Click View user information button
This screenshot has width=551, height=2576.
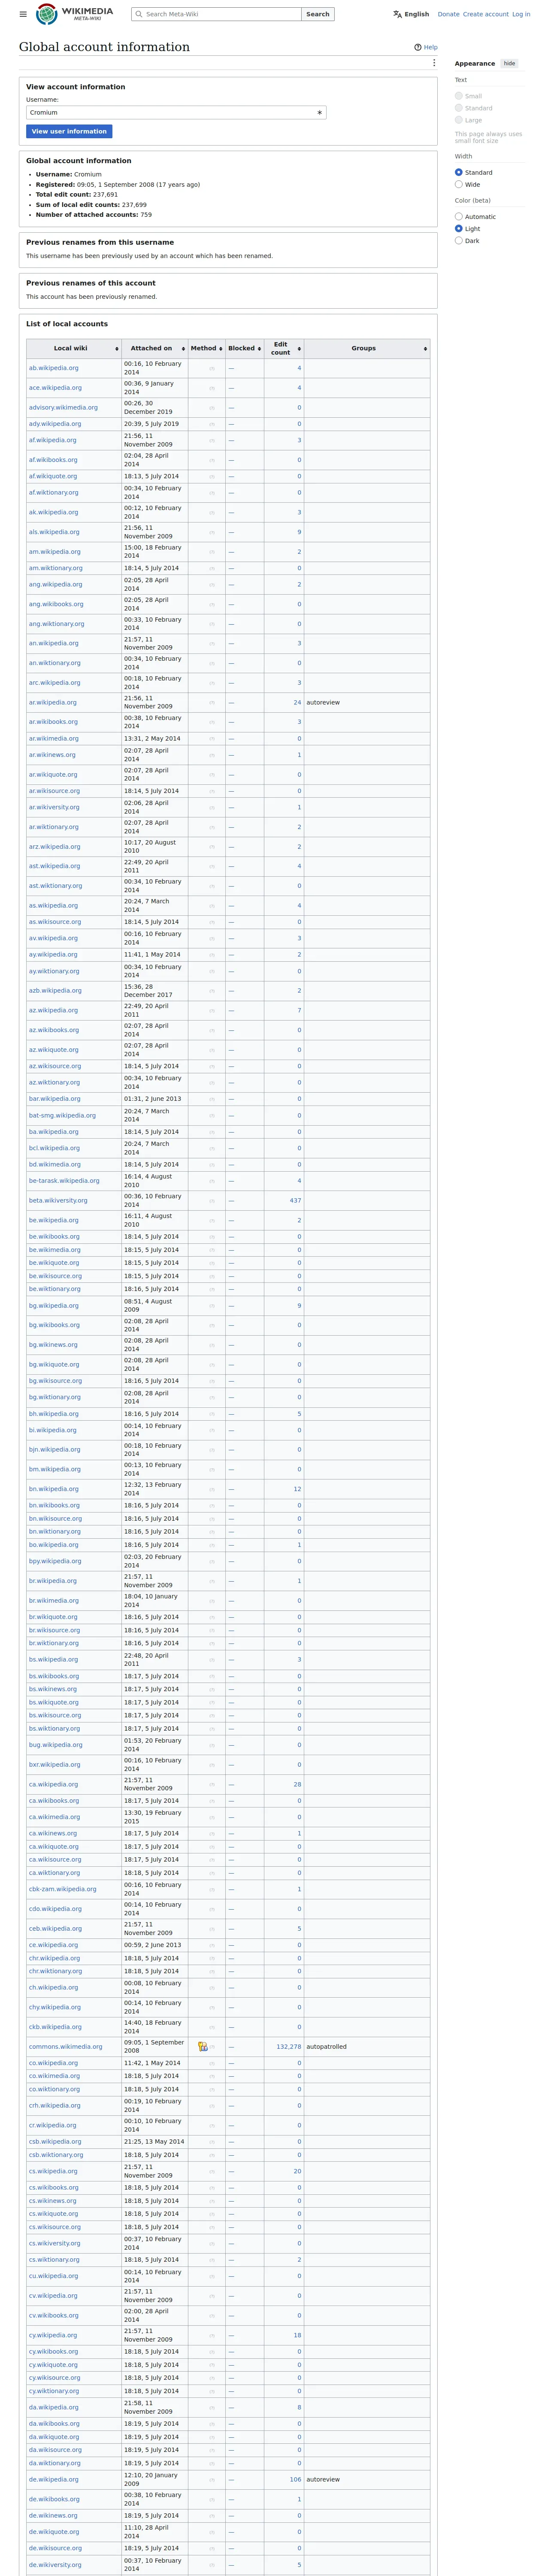69,131
